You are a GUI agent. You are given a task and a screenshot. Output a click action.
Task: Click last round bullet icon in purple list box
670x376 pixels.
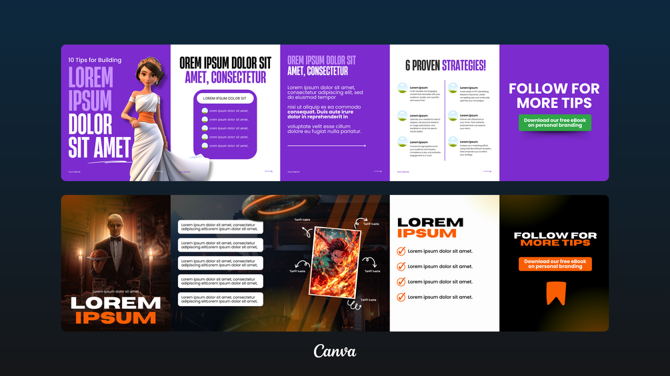(205, 146)
